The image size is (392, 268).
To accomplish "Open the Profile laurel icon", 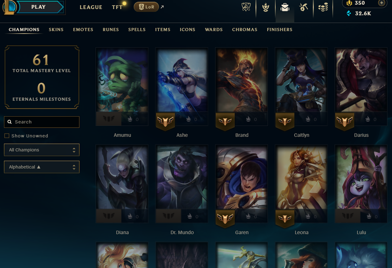I will (266, 7).
